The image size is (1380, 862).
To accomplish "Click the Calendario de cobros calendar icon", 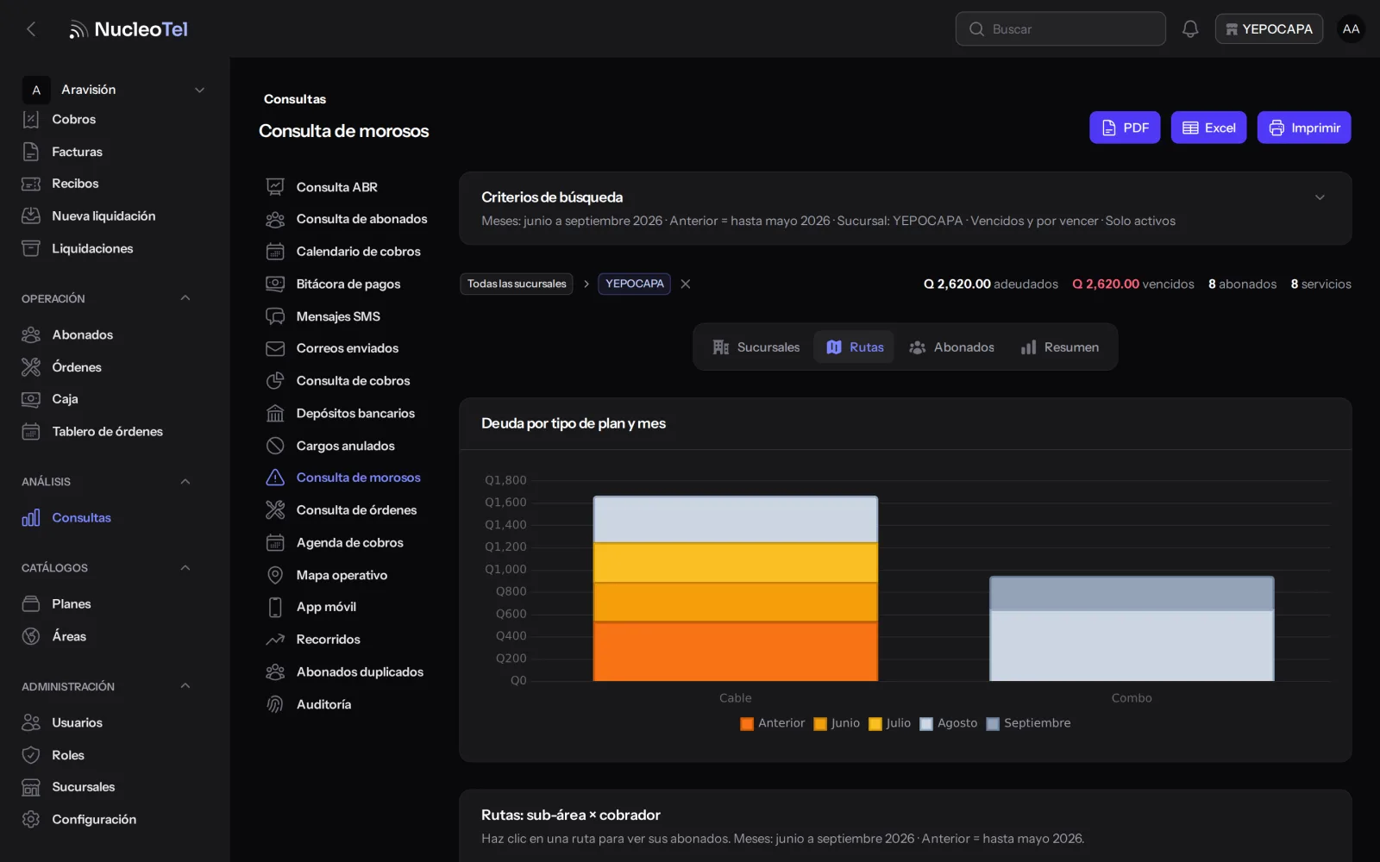I will coord(275,252).
